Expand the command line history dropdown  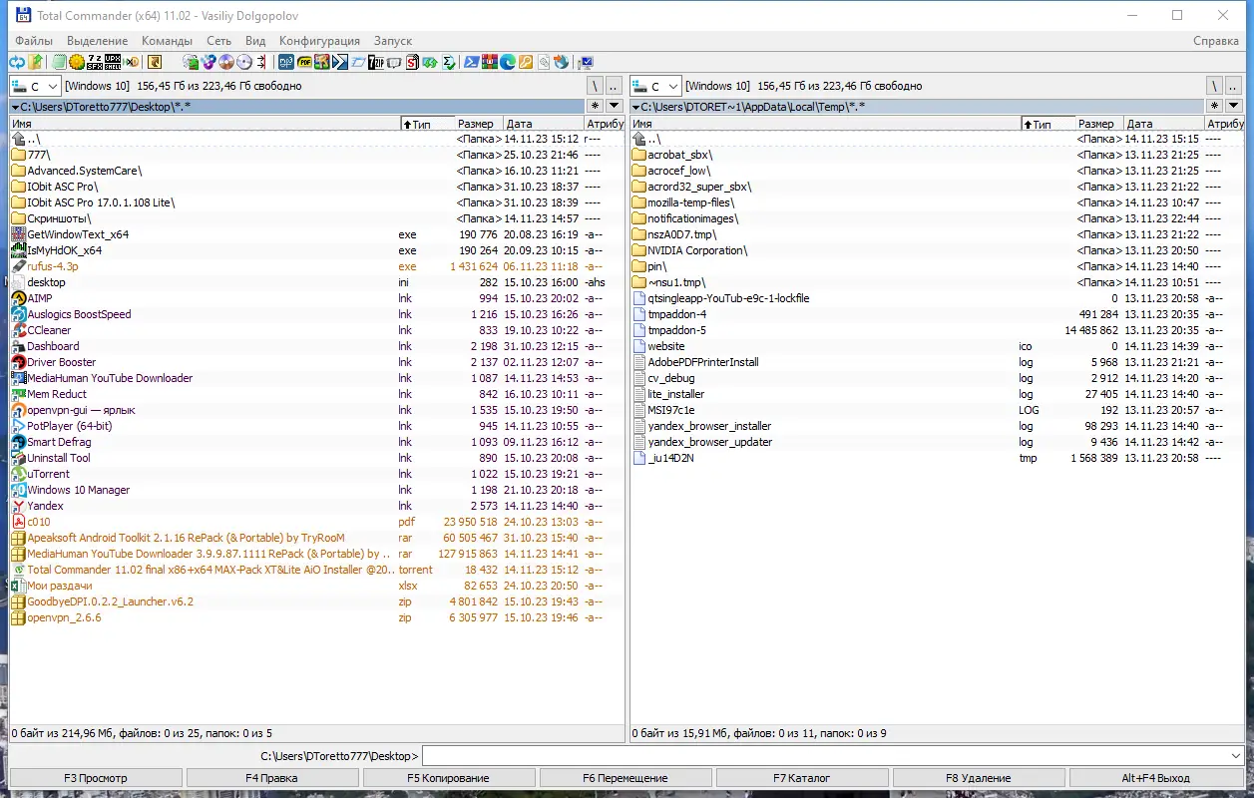click(x=1236, y=756)
